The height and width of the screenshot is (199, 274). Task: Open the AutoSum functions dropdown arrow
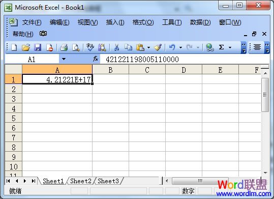point(230,47)
